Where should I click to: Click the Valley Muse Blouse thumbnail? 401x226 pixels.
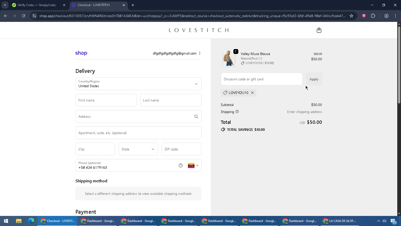[x=229, y=58]
